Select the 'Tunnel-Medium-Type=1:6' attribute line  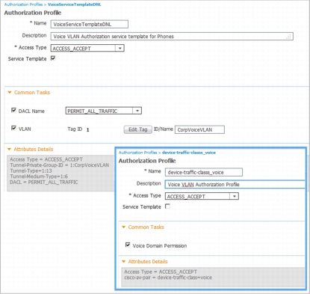click(39, 177)
